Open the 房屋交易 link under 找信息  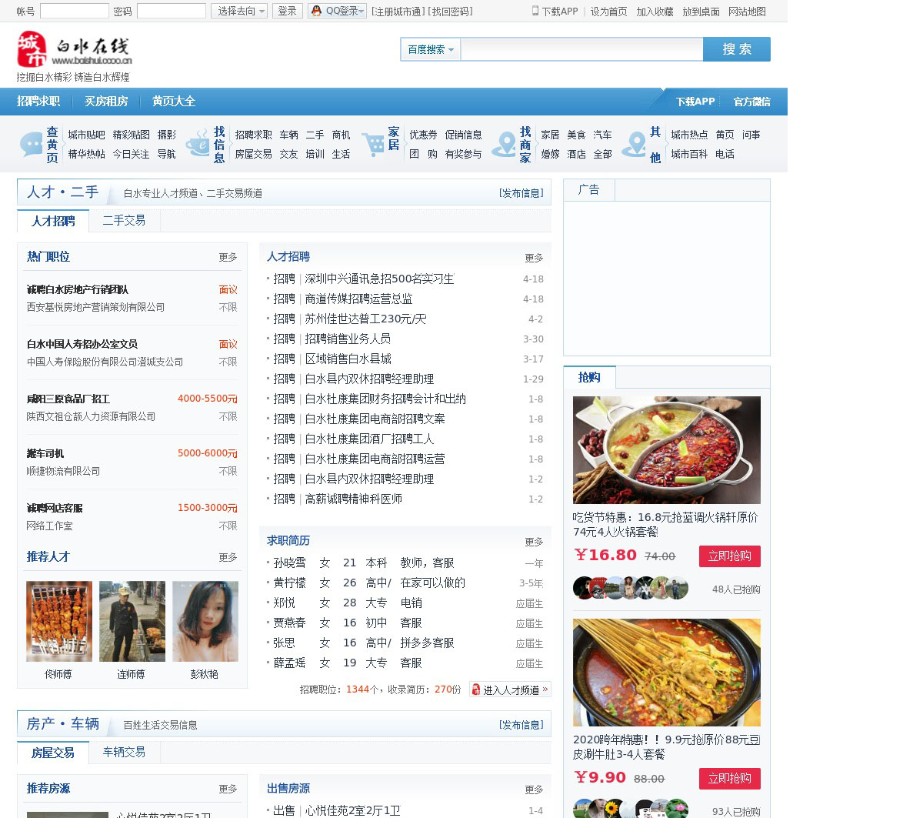(x=253, y=154)
